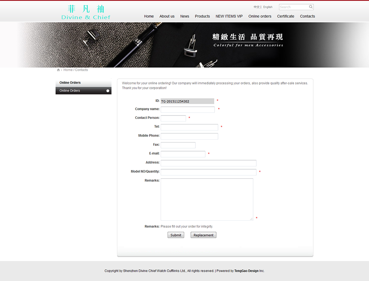Viewport: 369px width, 281px height.
Task: Open NEW ITEMS VIP page
Action: pos(229,16)
